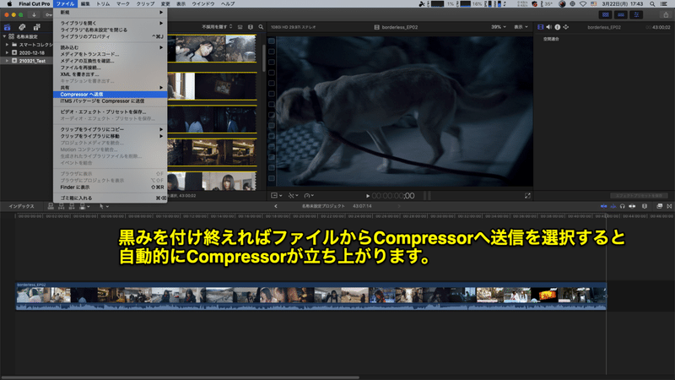Open the transform tools dropdown under viewer
The image size is (675, 380).
click(x=277, y=196)
